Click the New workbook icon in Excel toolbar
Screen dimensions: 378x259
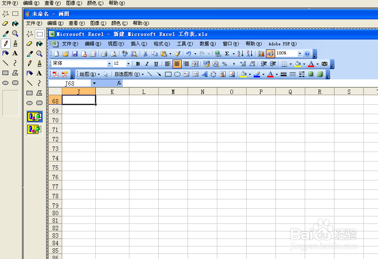tap(57, 54)
